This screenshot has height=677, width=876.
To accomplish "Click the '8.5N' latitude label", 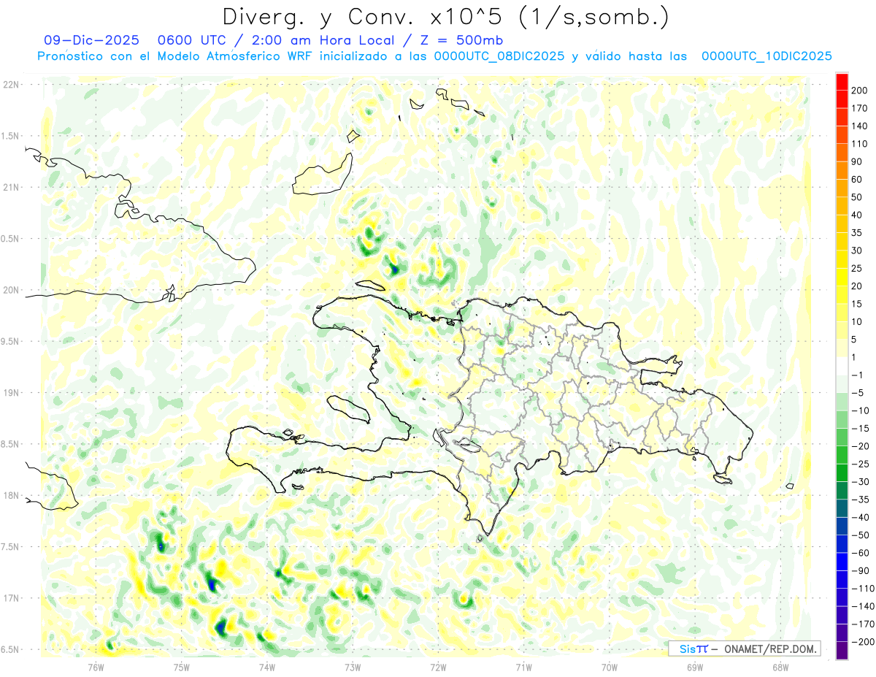I will pos(11,444).
